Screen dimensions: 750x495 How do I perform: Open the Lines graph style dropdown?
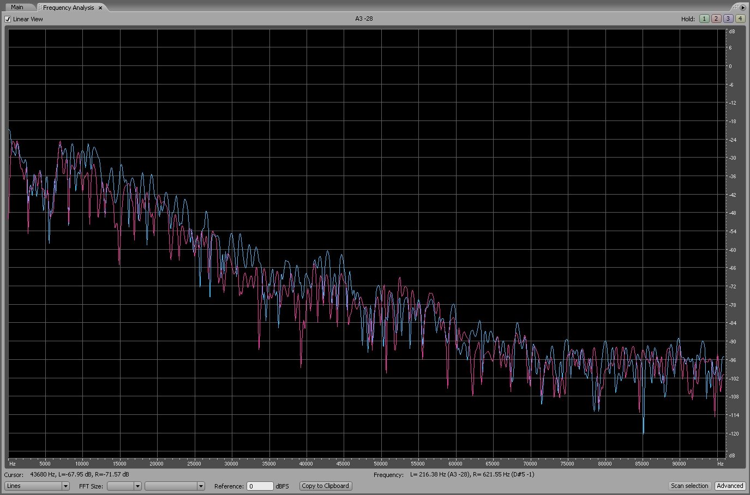(x=37, y=486)
